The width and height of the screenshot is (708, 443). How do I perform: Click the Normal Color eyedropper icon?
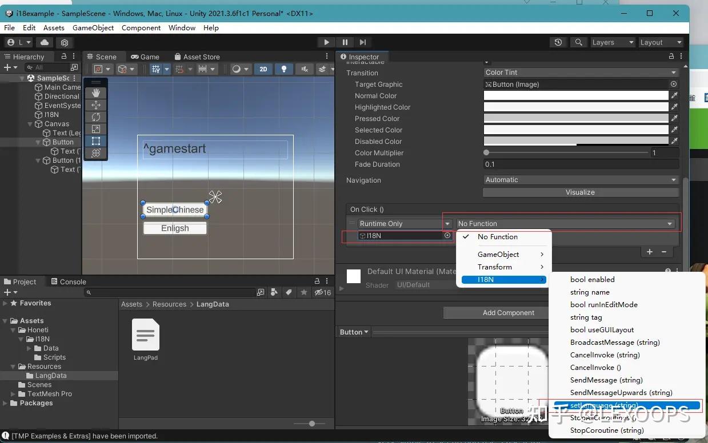[x=674, y=96]
